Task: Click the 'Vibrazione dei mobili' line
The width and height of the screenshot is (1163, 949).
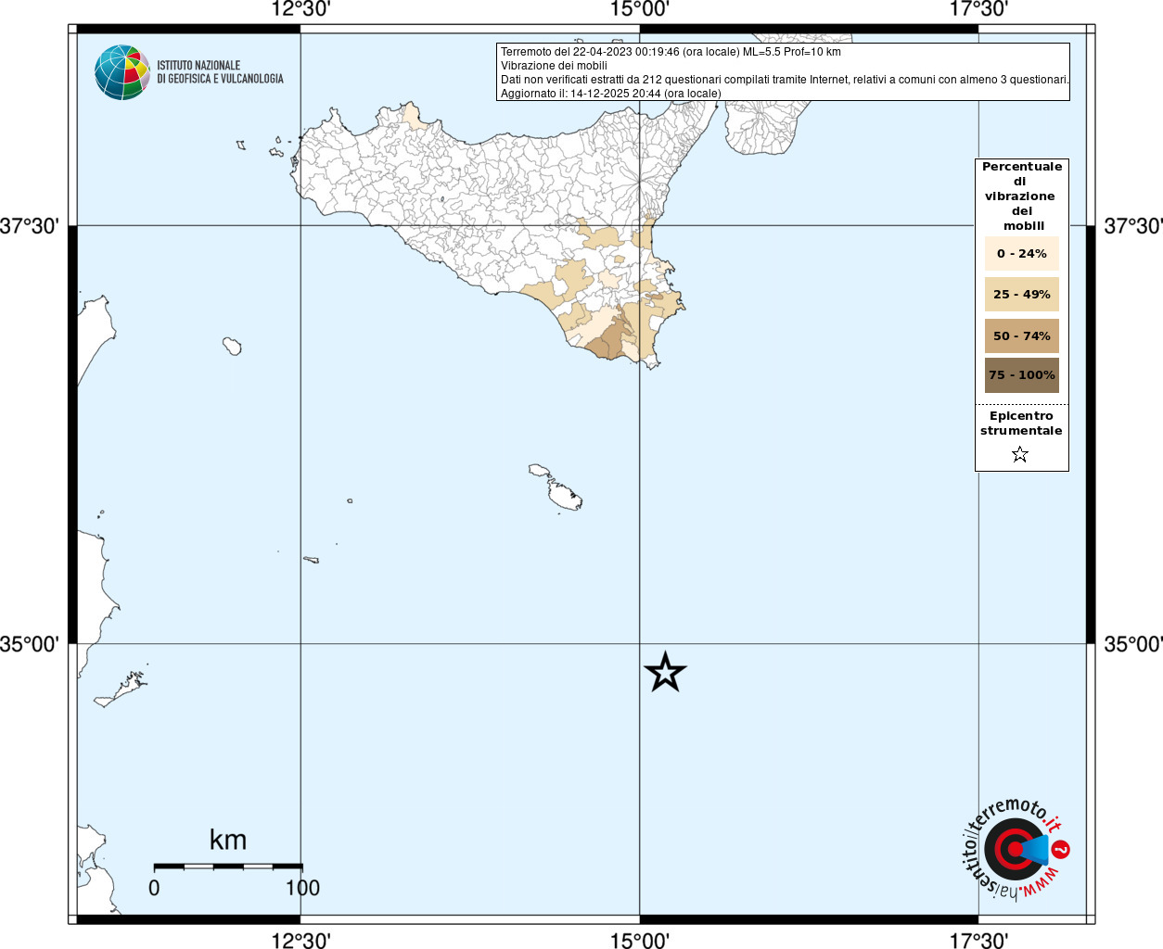Action: [554, 66]
